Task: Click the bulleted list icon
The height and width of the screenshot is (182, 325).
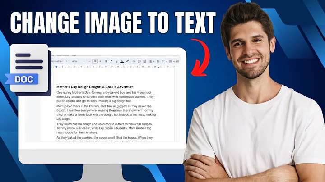Action: [x=171, y=61]
